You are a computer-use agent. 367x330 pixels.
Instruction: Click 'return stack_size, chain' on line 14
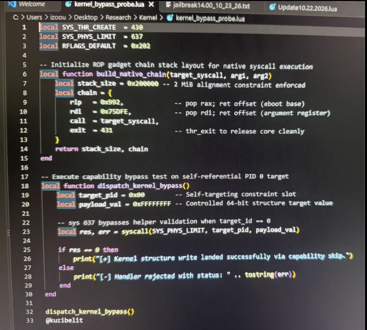pos(101,149)
